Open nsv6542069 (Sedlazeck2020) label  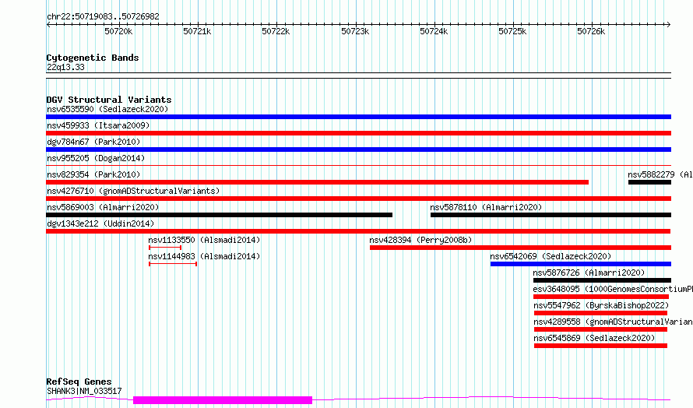[x=551, y=256]
